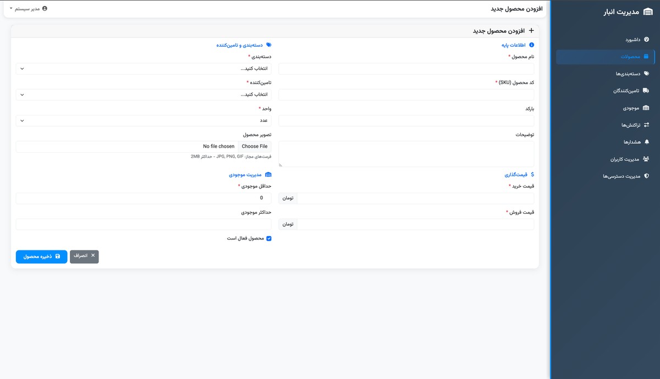This screenshot has height=379, width=660.
Task: Click the Access Management shield icon
Action: pos(646,176)
